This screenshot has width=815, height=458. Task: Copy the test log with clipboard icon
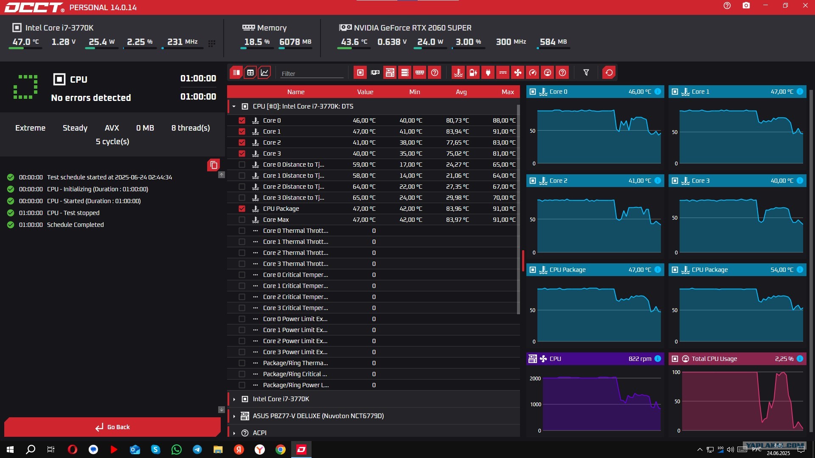click(x=214, y=165)
